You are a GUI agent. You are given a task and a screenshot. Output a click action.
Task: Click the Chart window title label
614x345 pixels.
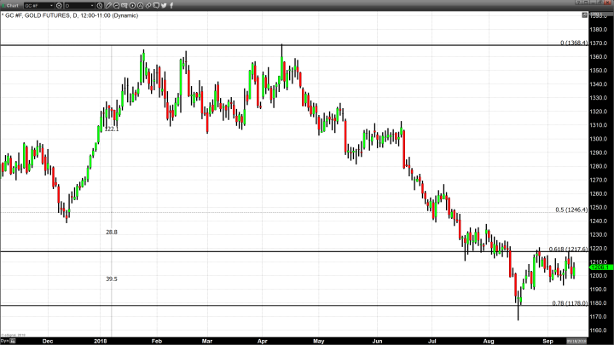click(12, 5)
